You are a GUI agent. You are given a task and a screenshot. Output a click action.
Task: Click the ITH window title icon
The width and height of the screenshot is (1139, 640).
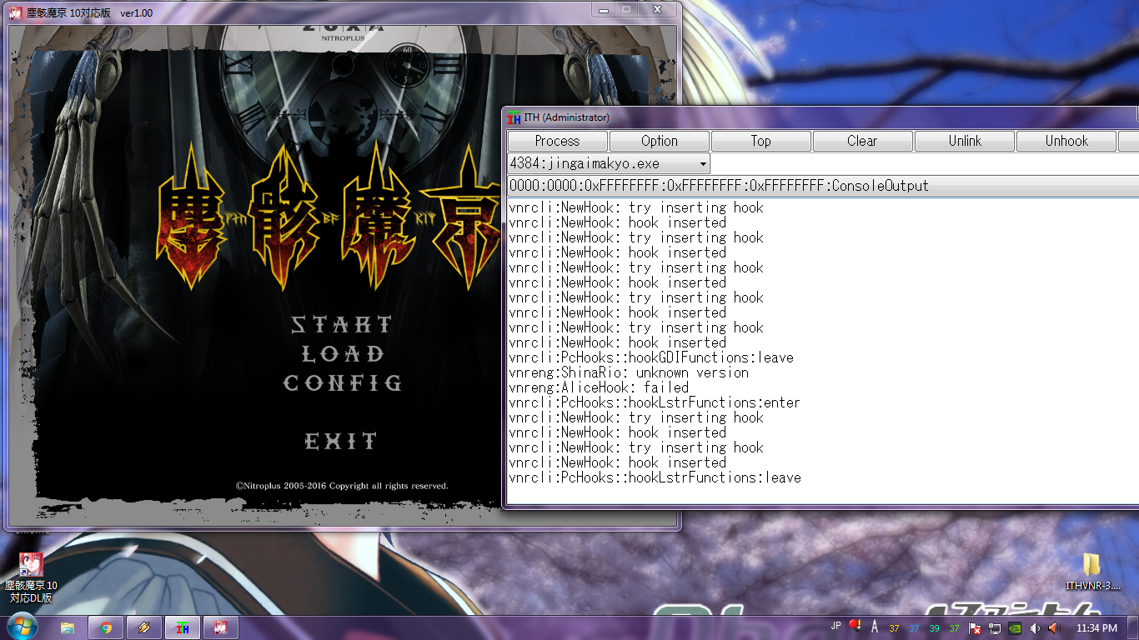[514, 117]
